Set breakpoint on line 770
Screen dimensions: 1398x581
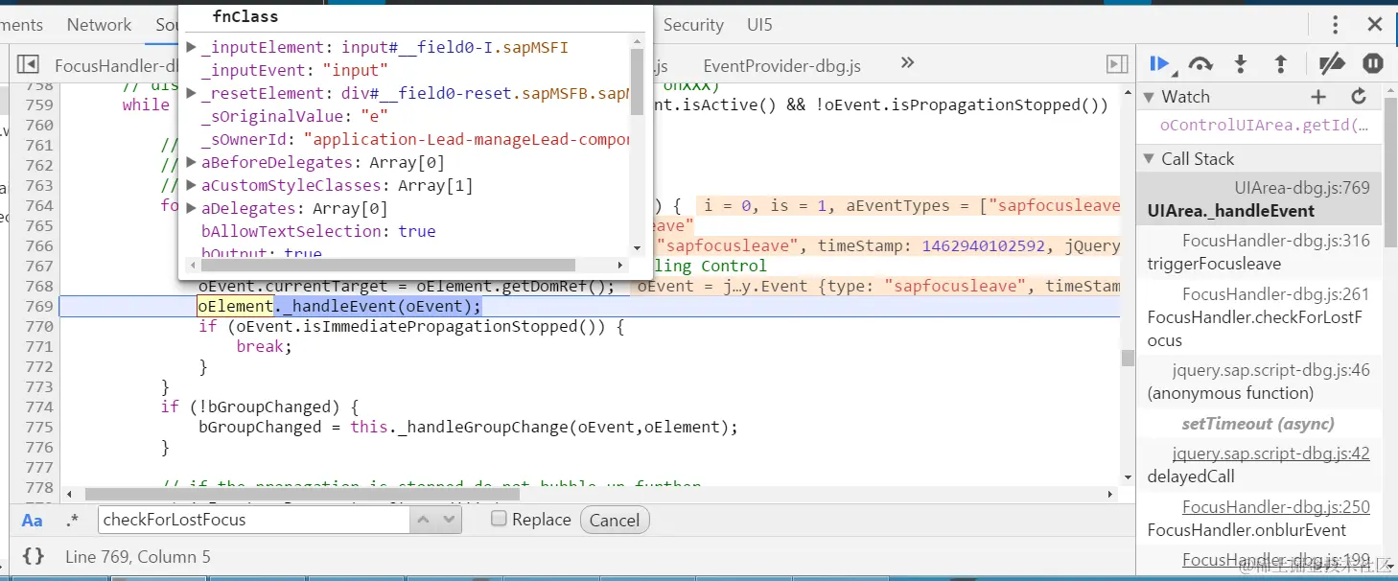[x=38, y=326]
